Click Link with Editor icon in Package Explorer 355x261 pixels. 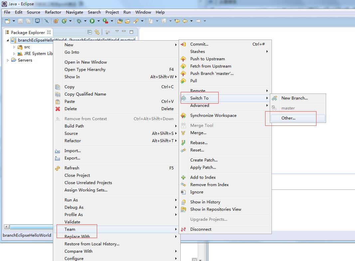point(97,32)
